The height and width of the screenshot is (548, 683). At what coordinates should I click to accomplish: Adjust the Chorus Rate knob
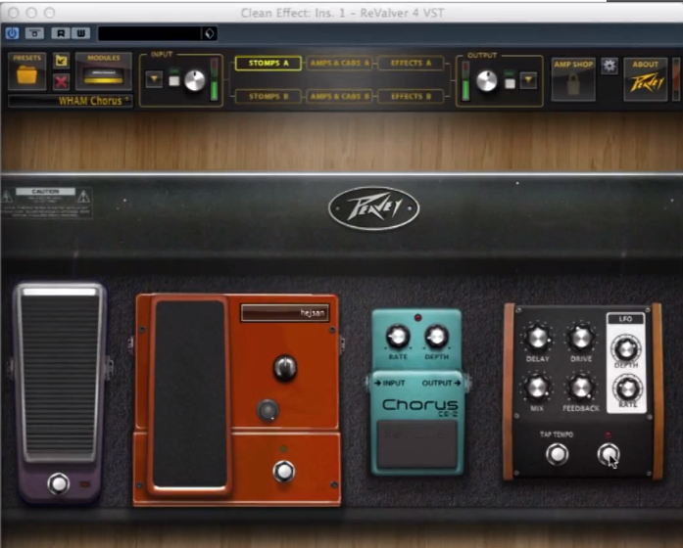(x=397, y=337)
